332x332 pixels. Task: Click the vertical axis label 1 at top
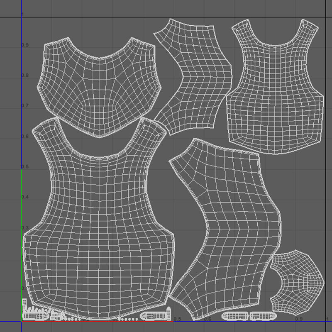pyautogui.click(x=23, y=15)
